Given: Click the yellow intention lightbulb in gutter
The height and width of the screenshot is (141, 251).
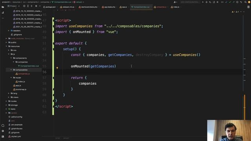Looking at the screenshot, I should pos(57,68).
